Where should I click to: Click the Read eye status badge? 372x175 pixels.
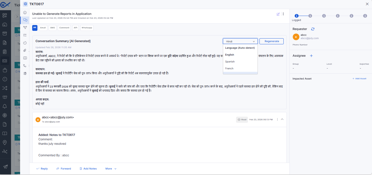coord(242,120)
